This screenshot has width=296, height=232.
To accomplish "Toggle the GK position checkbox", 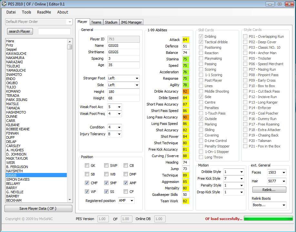I will (x=87, y=166).
